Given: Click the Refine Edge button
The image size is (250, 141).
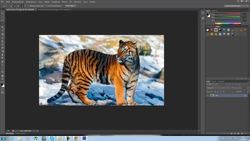Looking at the screenshot, I should (70, 6).
